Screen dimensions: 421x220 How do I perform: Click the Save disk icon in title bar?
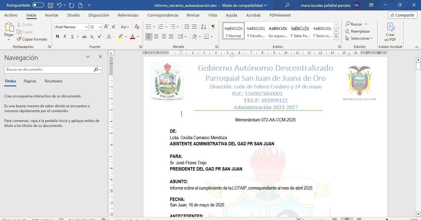click(x=51, y=5)
